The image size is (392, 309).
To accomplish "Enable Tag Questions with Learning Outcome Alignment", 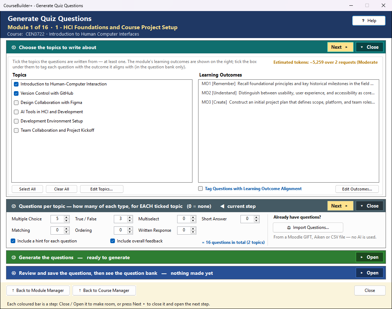I will (201, 189).
